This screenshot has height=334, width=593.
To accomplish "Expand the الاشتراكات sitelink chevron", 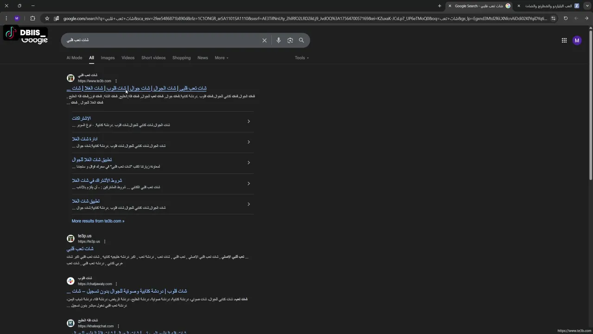I will click(x=248, y=122).
